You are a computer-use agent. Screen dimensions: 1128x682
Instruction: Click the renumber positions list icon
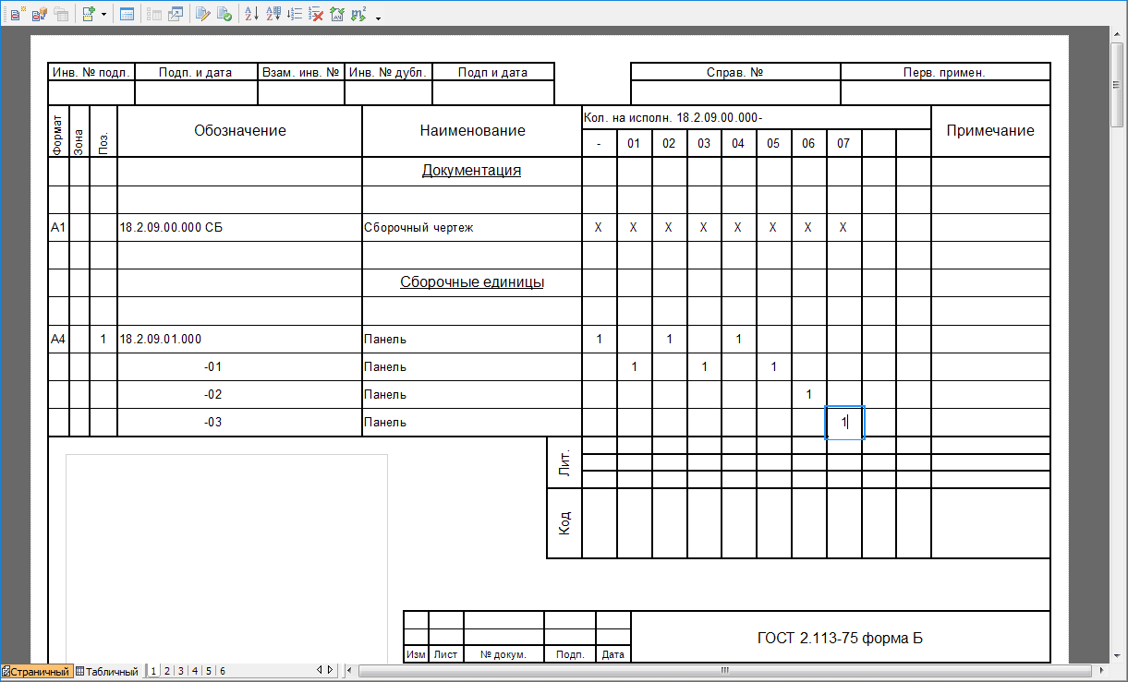tap(295, 14)
